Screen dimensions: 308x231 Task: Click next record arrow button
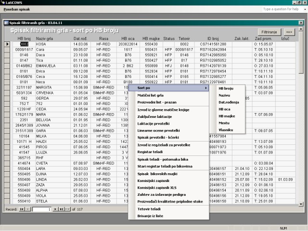55,209
